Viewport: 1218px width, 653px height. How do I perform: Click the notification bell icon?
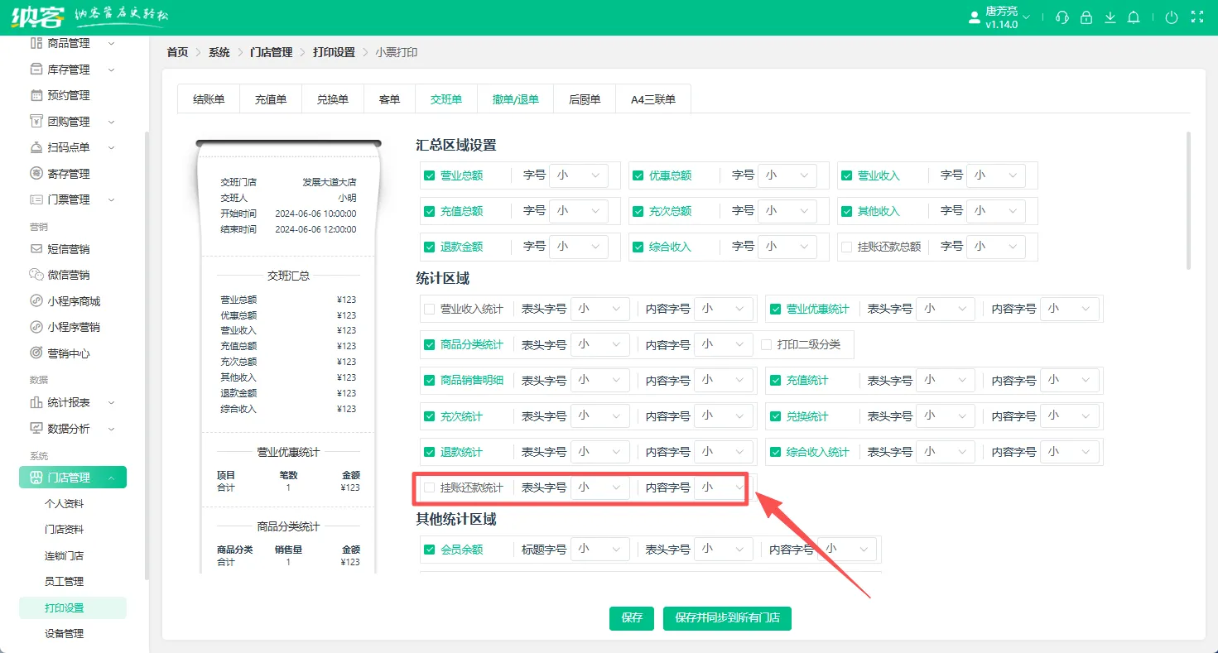(1134, 17)
